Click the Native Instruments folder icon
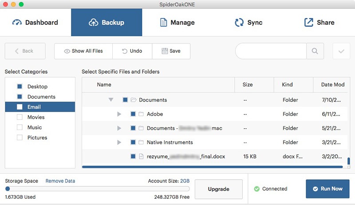The image size is (355, 205). [141, 142]
